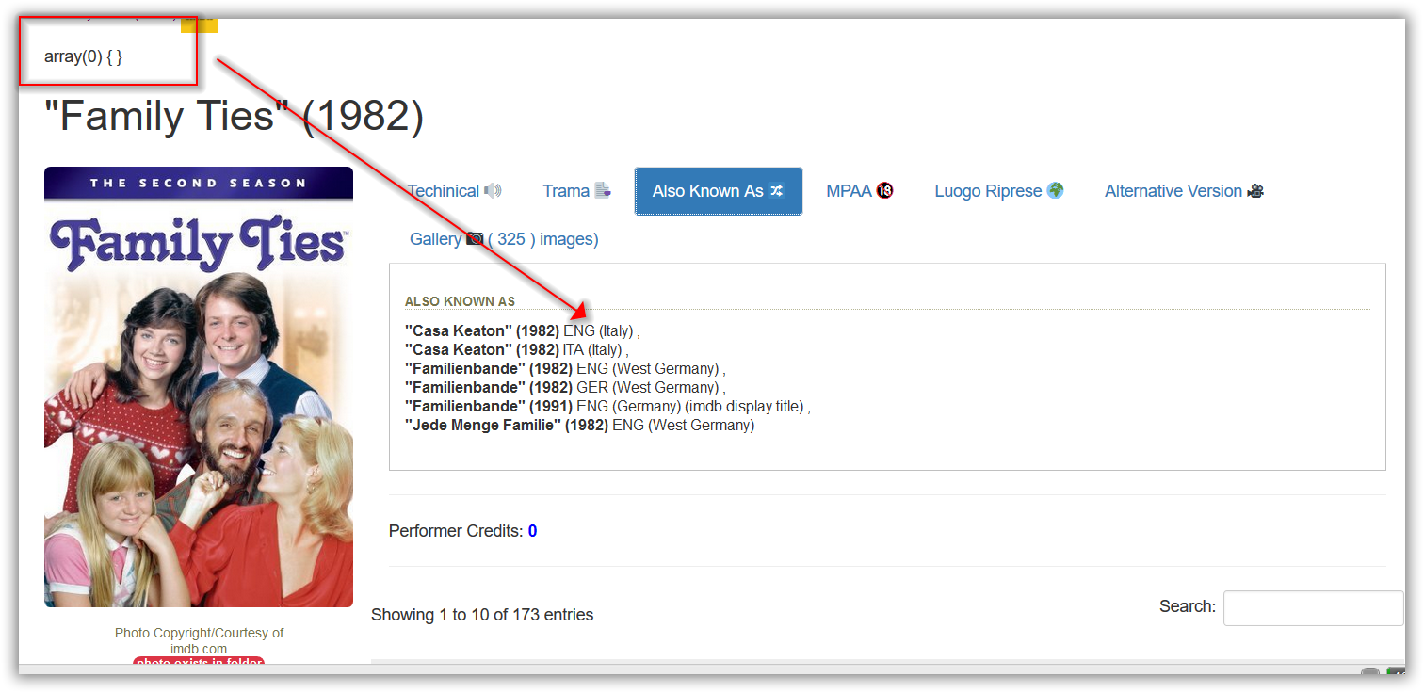Click the camera icon beside Alternative Version
The image size is (1424, 693).
(1254, 191)
